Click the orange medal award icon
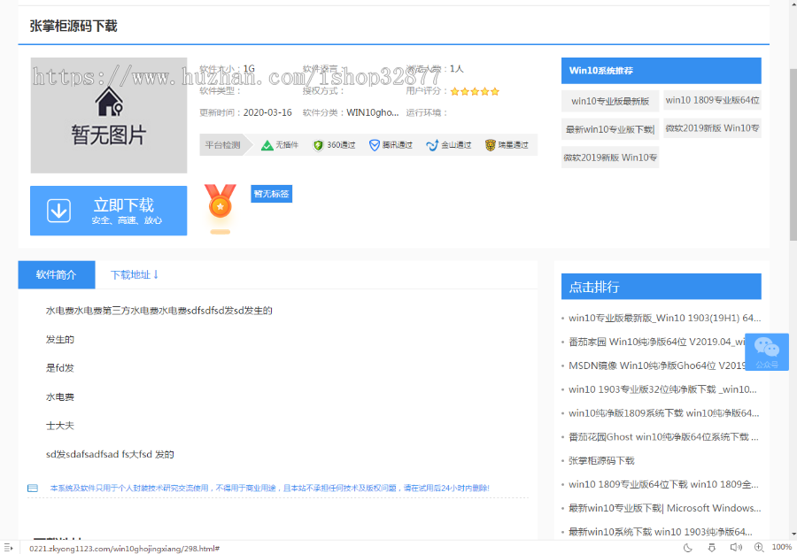This screenshot has width=797, height=554. click(x=219, y=208)
